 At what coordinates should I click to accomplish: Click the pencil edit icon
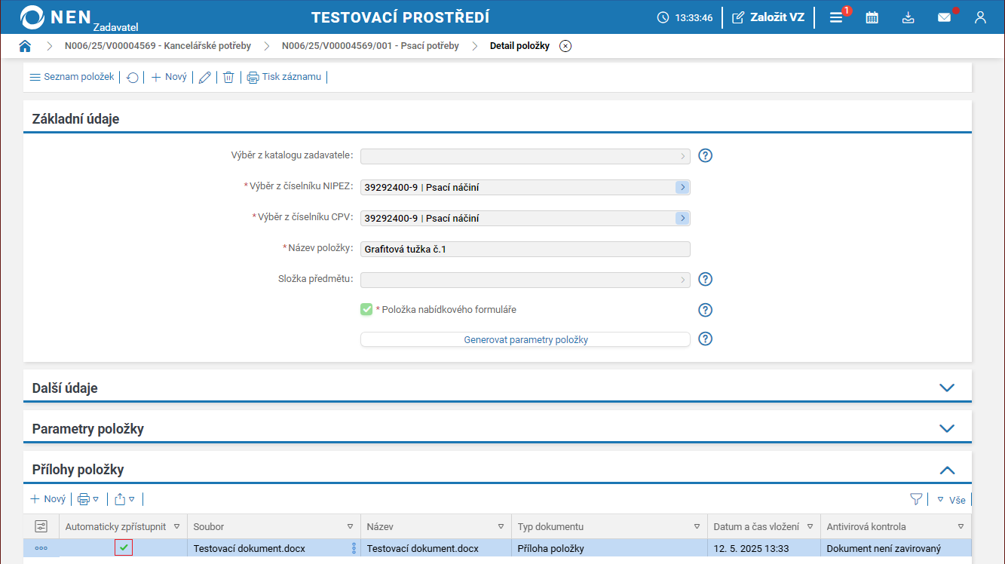(204, 77)
